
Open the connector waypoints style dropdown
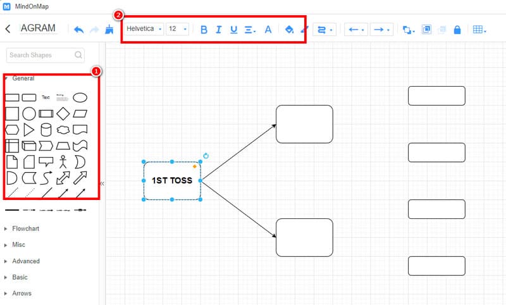pos(324,30)
